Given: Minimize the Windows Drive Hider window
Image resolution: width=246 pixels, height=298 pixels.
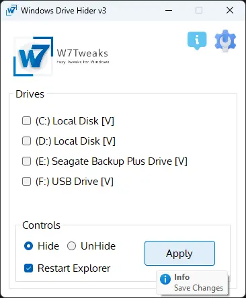Looking at the screenshot, I should pyautogui.click(x=169, y=10).
